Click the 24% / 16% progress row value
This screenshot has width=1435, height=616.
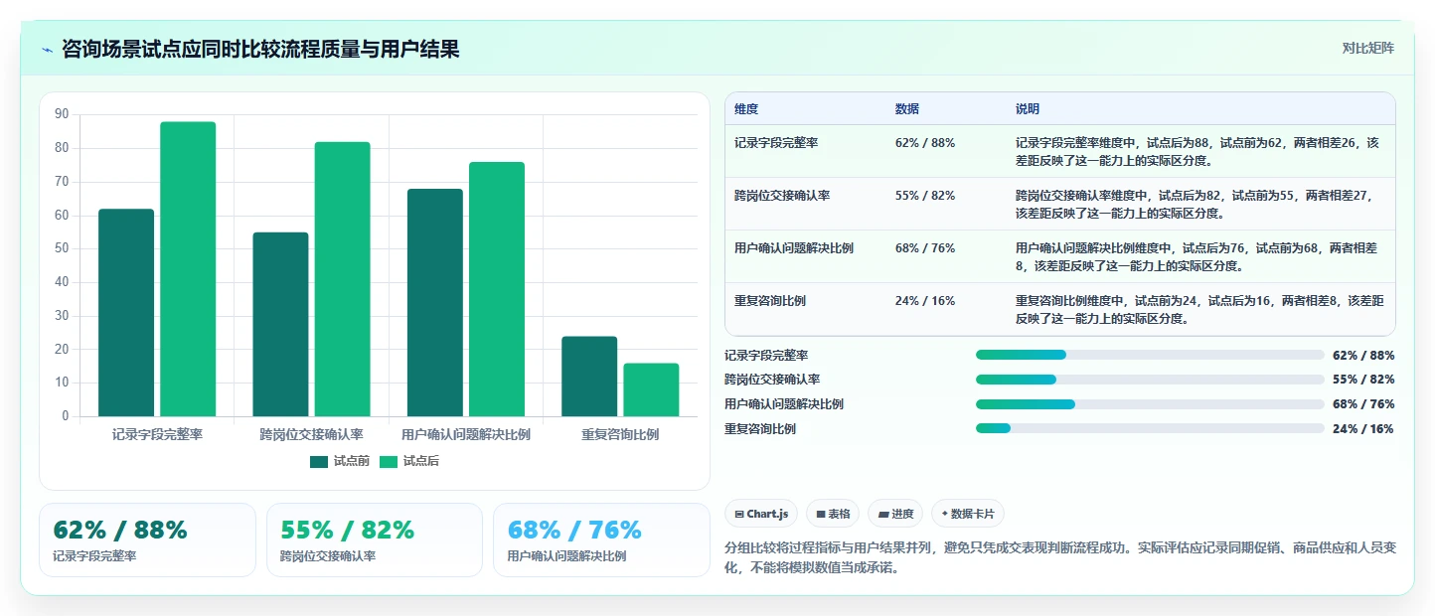coord(1363,429)
